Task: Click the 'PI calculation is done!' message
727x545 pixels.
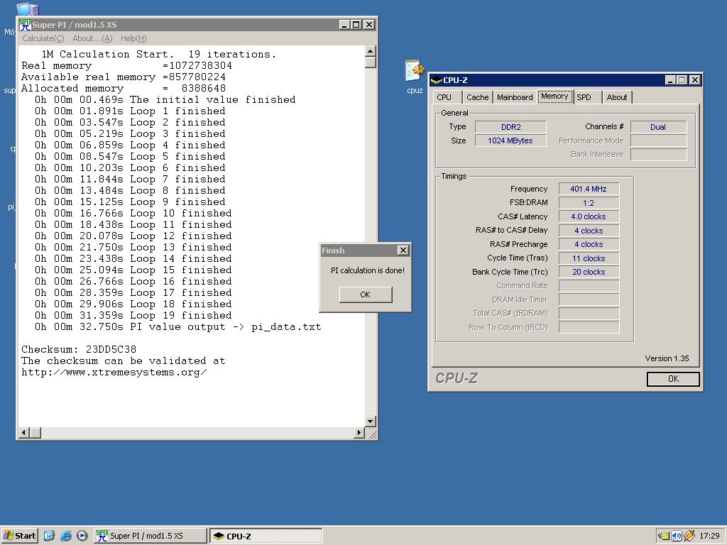Action: 367,270
